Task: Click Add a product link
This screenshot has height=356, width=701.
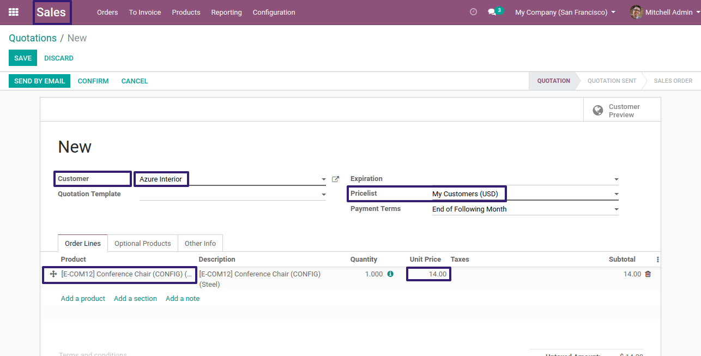Action: tap(83, 298)
